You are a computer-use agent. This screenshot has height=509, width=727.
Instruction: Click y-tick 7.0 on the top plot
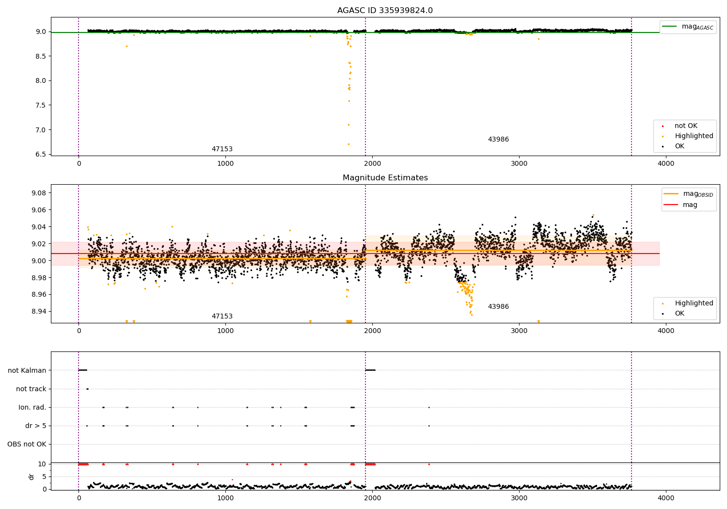pyautogui.click(x=41, y=130)
